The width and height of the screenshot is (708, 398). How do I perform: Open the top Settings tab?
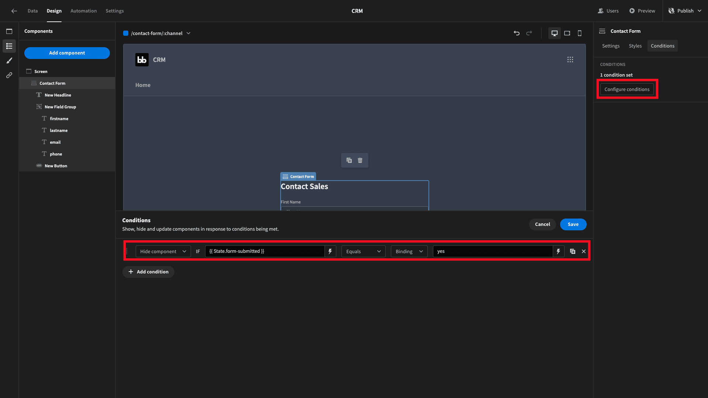tap(115, 11)
